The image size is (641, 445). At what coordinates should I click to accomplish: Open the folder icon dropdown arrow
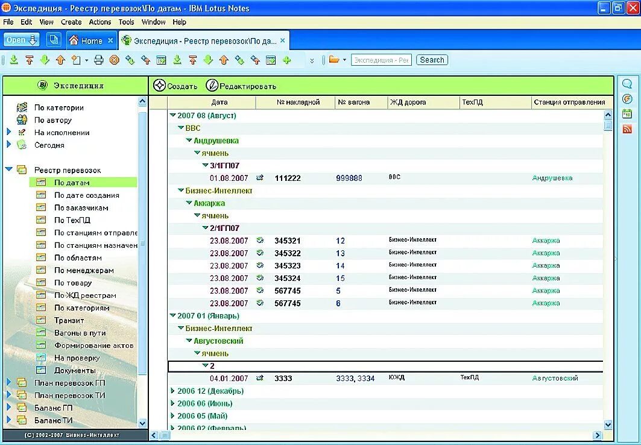point(344,60)
